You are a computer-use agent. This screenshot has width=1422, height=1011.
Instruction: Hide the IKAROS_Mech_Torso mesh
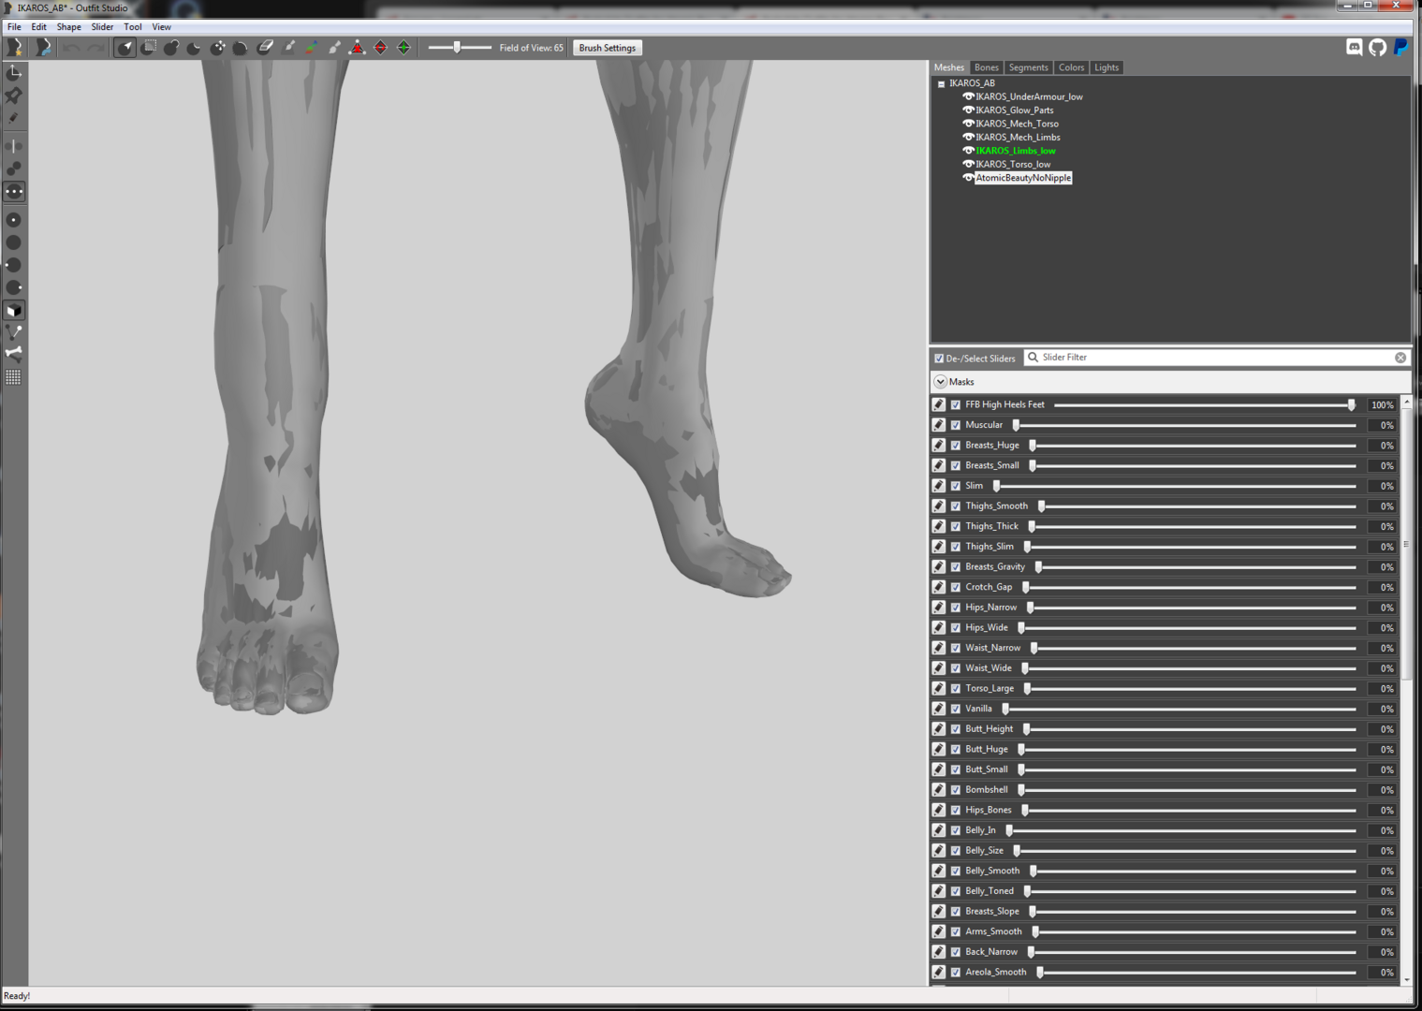click(x=968, y=124)
